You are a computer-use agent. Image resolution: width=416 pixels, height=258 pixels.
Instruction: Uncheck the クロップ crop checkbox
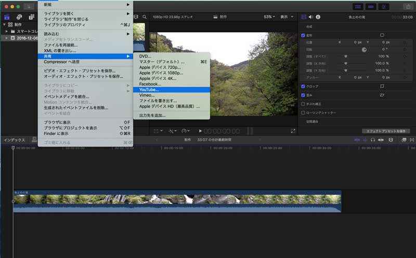(303, 86)
